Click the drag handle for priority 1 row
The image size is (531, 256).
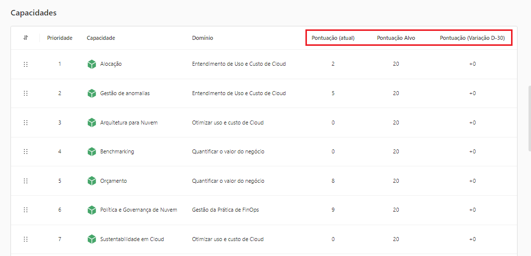tap(25, 64)
